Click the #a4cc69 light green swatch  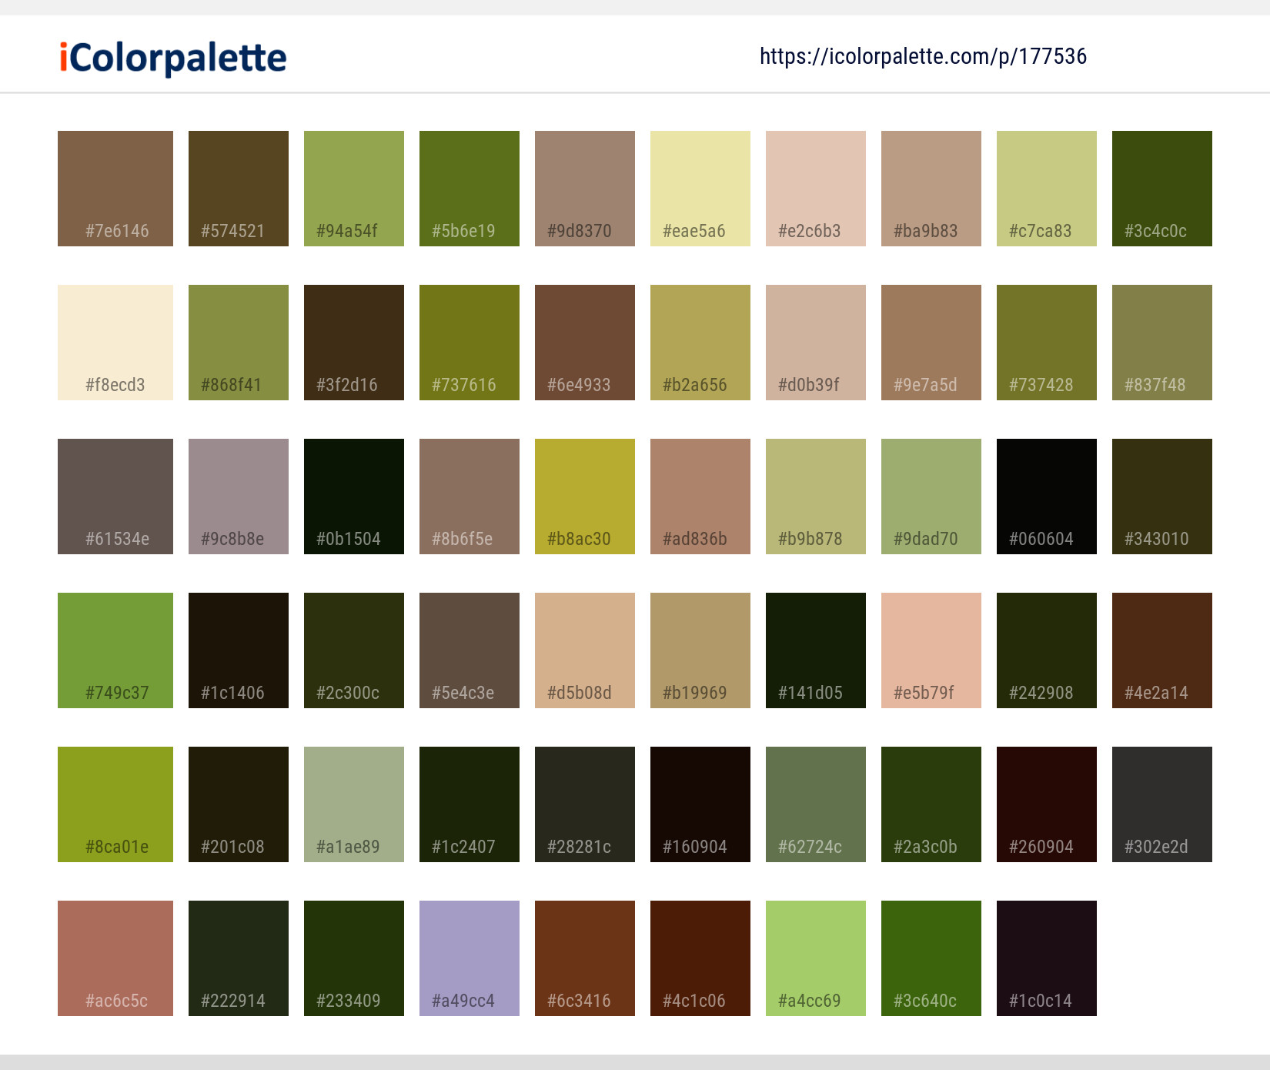coord(815,958)
